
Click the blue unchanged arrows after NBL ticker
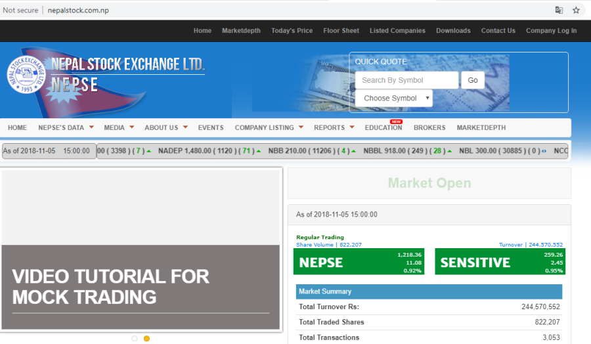click(x=544, y=151)
